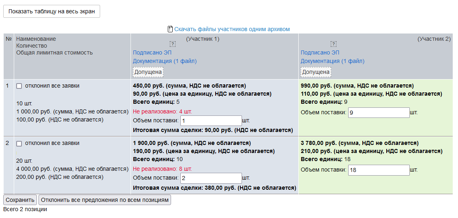Click 'Допущена' status button for Участник 1
This screenshot has width=458, height=218.
click(x=148, y=72)
